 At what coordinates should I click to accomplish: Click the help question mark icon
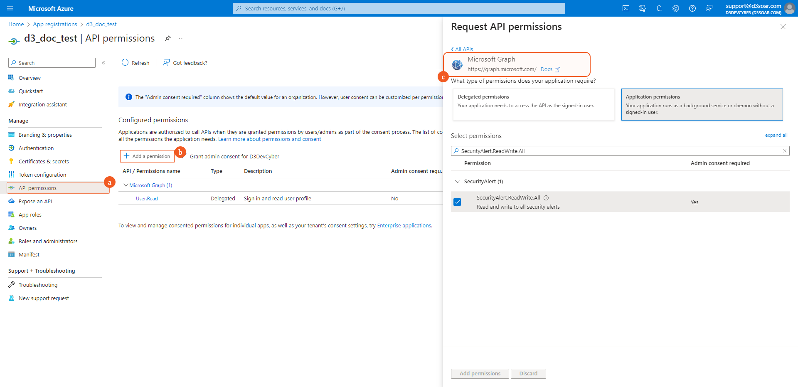tap(692, 8)
